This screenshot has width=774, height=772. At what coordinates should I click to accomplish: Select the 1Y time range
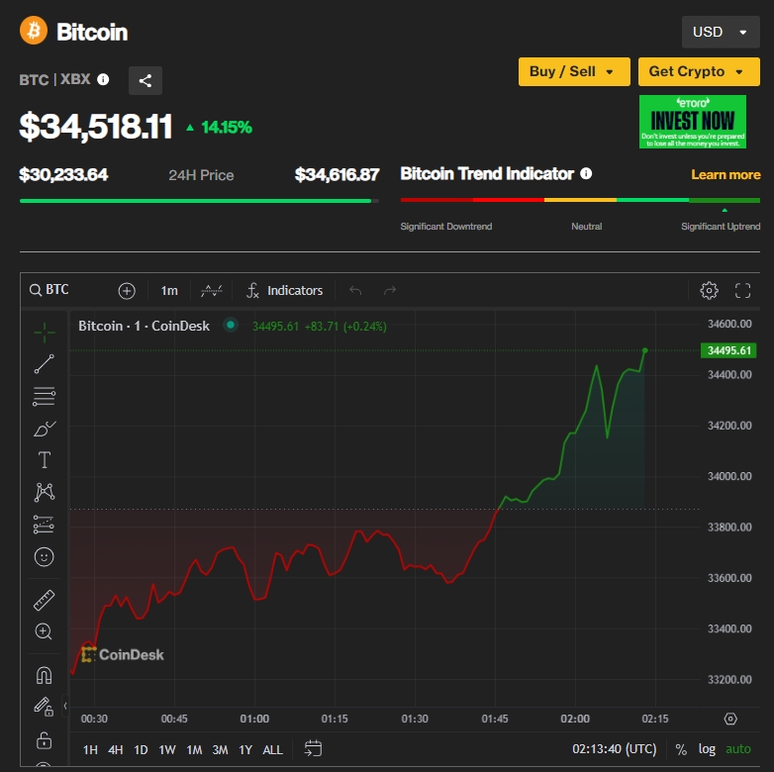[x=245, y=750]
